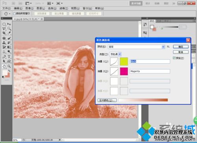Open the File menu

6,9
